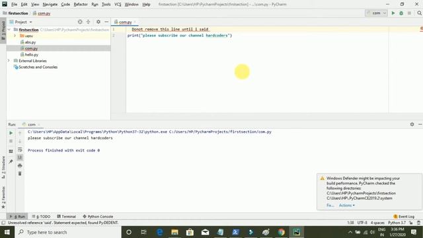
Task: Open Google Chrome from taskbar
Action: (x=281, y=232)
